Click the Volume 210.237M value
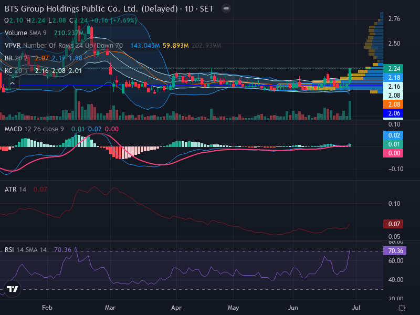 69,33
